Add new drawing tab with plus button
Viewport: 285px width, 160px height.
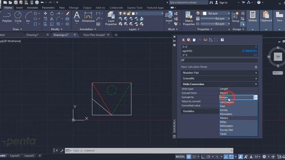coord(116,35)
